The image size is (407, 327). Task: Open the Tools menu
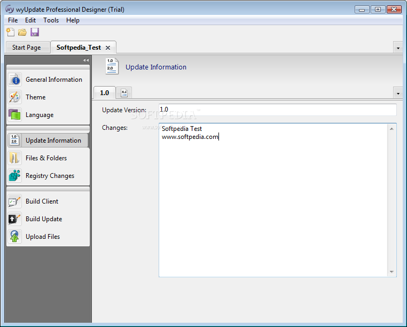(x=51, y=20)
